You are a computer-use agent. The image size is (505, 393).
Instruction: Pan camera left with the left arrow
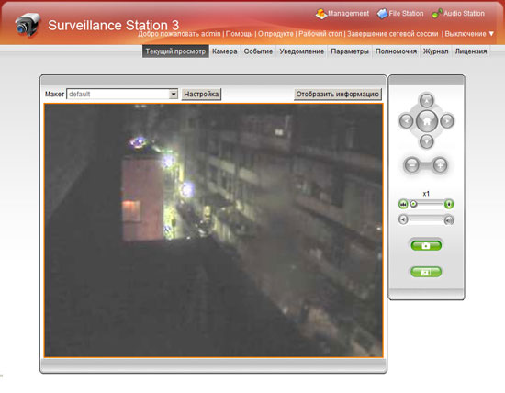tap(406, 121)
